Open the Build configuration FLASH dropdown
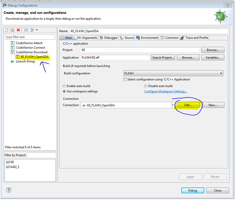 click(x=173, y=73)
